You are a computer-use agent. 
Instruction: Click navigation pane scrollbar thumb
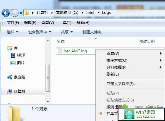pos(48,78)
